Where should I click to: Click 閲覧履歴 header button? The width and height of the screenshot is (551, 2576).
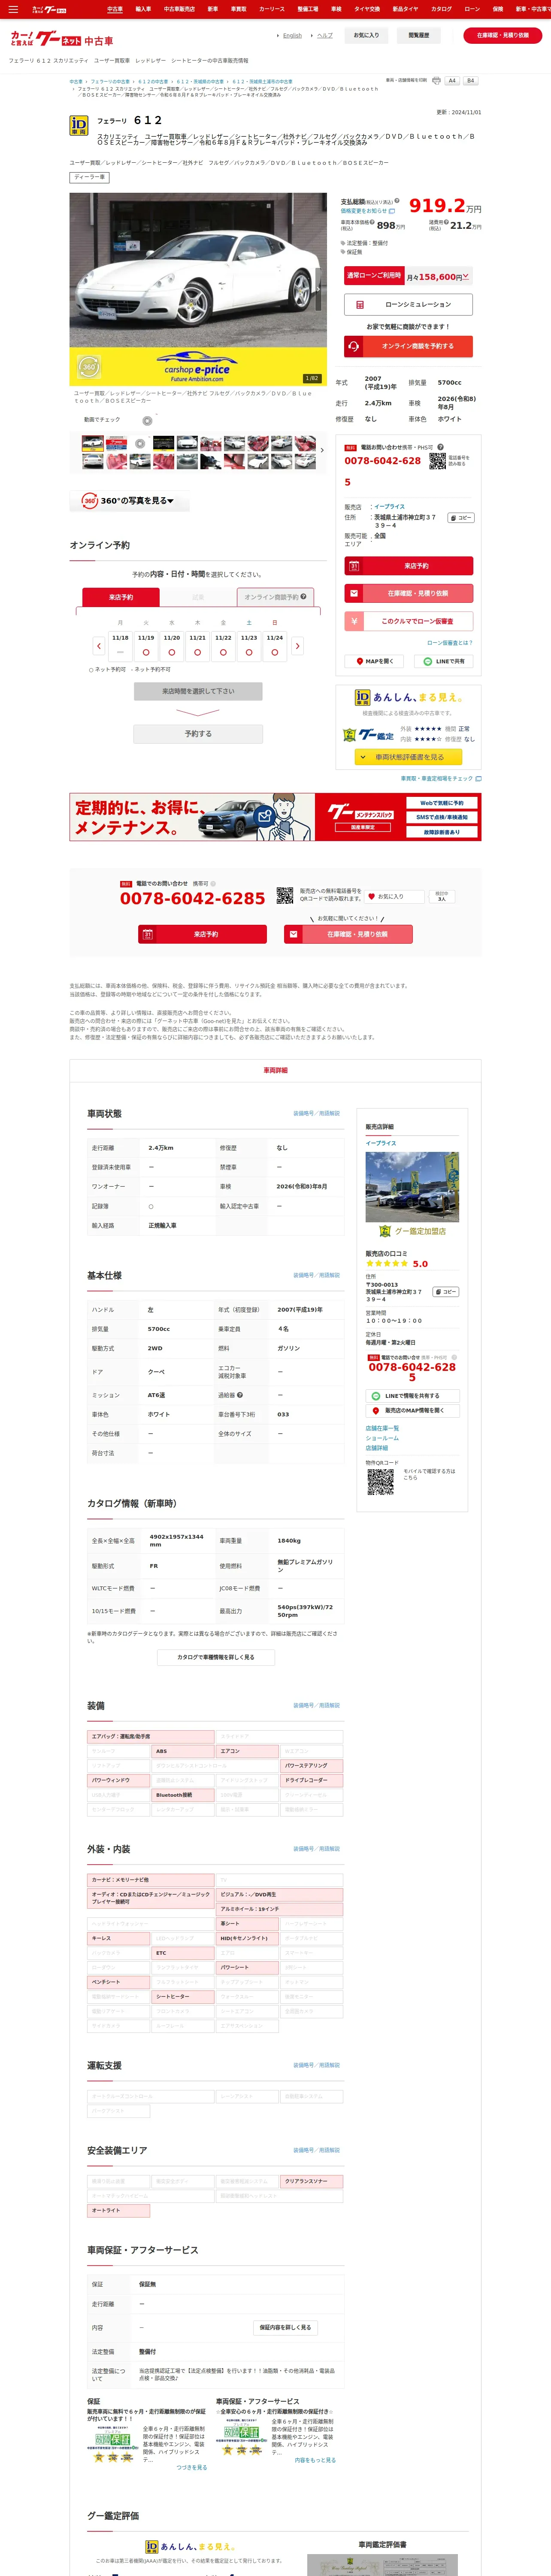(419, 35)
